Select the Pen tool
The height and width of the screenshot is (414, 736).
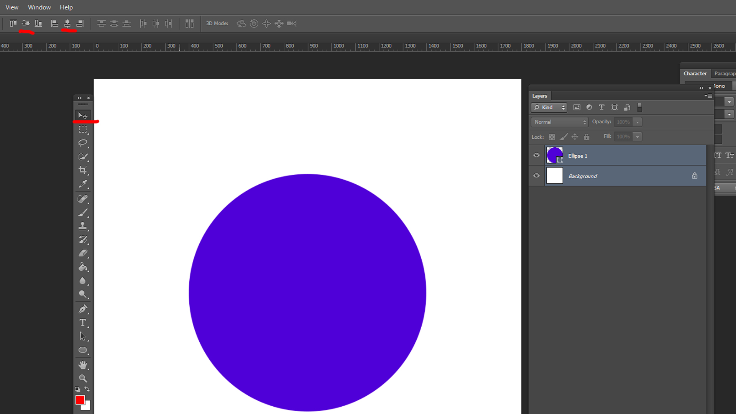point(83,309)
